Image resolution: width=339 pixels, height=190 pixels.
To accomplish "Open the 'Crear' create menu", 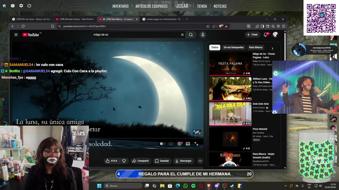I will (252, 35).
